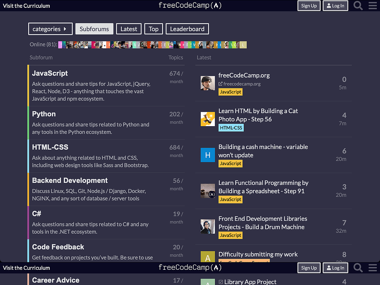The image size is (380, 285).
Task: Click the orange A avatar for Difficulty submitting topic
Action: coord(207,256)
